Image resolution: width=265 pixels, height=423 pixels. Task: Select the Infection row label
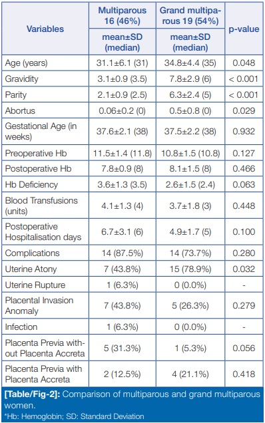21,327
